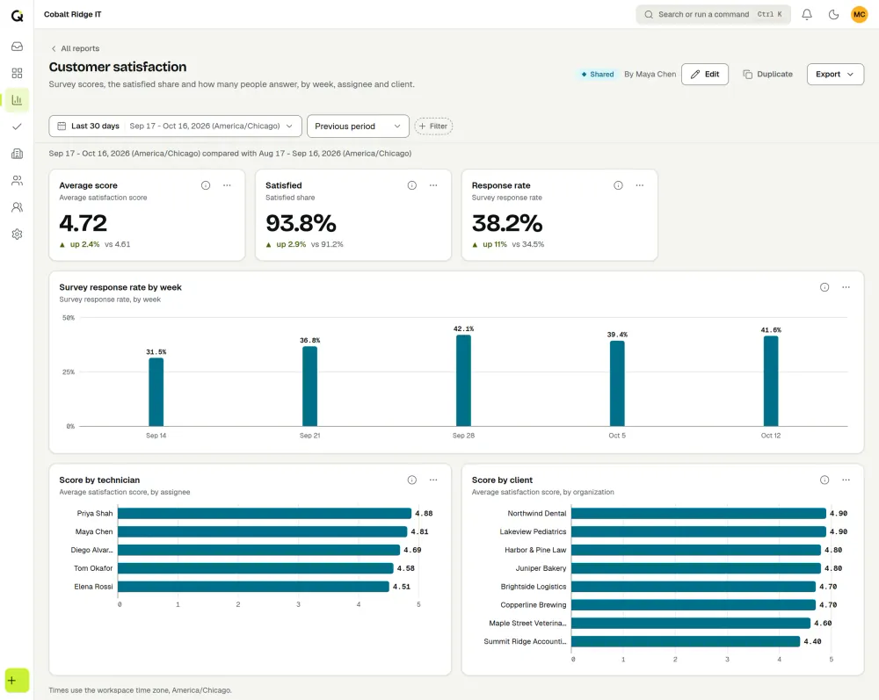Open the dashboard grid icon in sidebar

coord(17,74)
